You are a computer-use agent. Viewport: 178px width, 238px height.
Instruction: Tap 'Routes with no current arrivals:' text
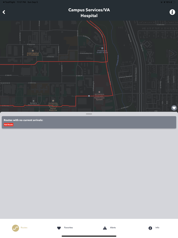click(23, 120)
